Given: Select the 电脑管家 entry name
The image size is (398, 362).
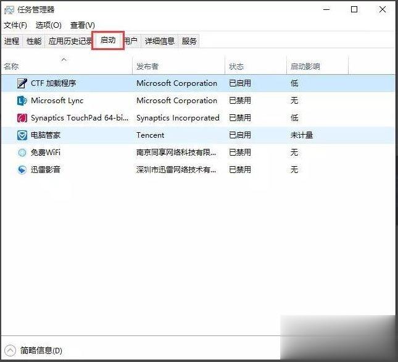Looking at the screenshot, I should (46, 135).
